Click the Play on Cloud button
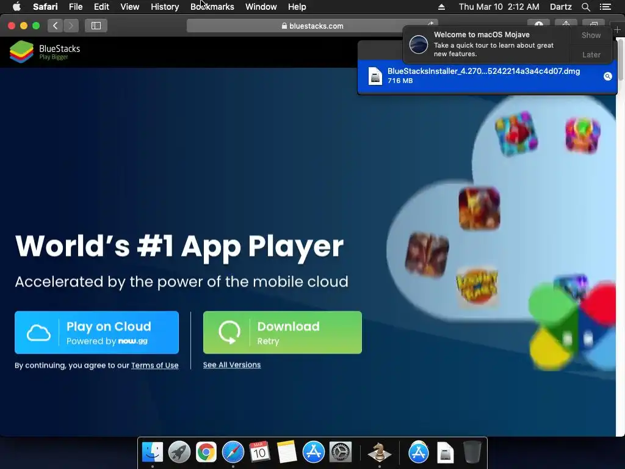625x469 pixels. (x=96, y=332)
